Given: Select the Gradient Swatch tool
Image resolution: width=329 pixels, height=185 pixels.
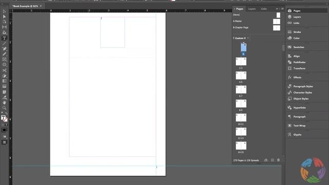Looking at the screenshot, I should [x=4, y=81].
